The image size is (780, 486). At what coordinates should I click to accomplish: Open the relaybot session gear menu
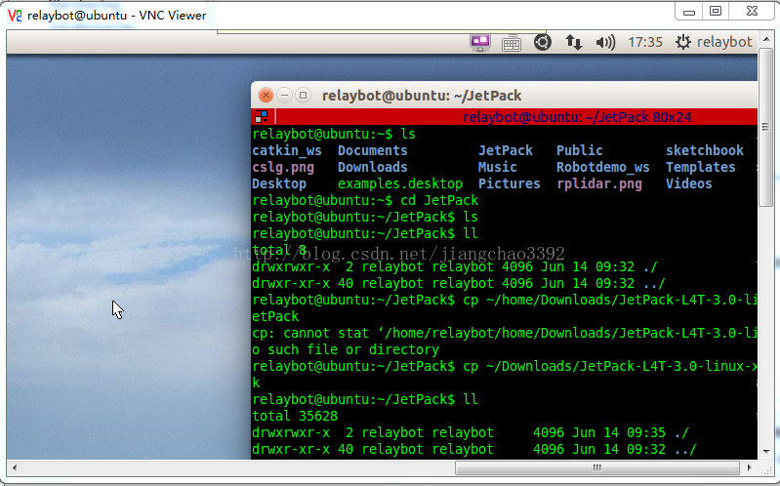click(714, 42)
